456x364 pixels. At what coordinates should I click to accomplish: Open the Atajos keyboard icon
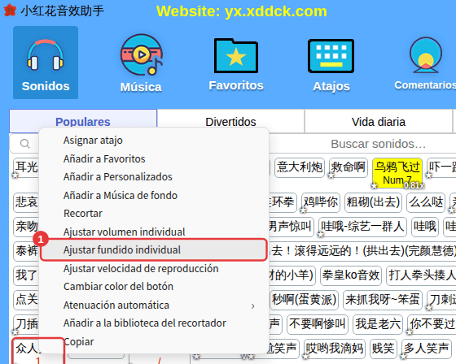click(x=331, y=64)
